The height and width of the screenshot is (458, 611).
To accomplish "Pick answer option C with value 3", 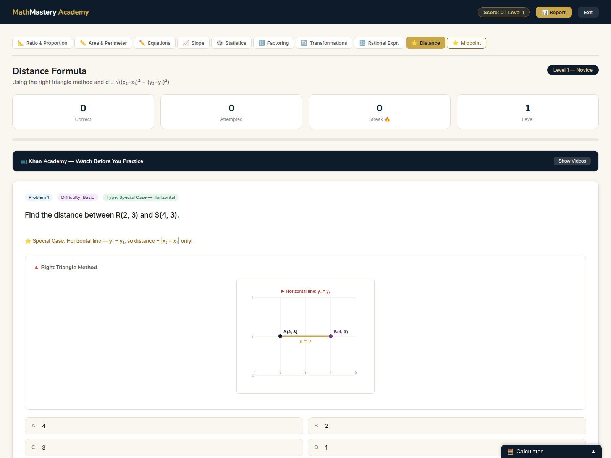I will 164,447.
